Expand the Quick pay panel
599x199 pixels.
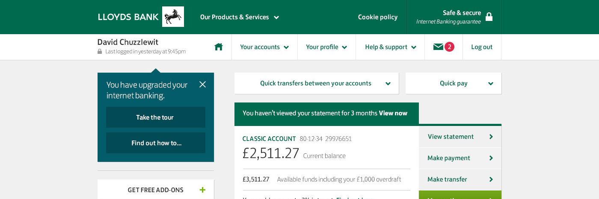(454, 83)
